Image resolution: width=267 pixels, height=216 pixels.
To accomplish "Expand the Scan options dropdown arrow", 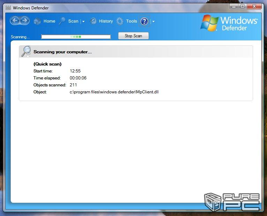I will coord(83,22).
